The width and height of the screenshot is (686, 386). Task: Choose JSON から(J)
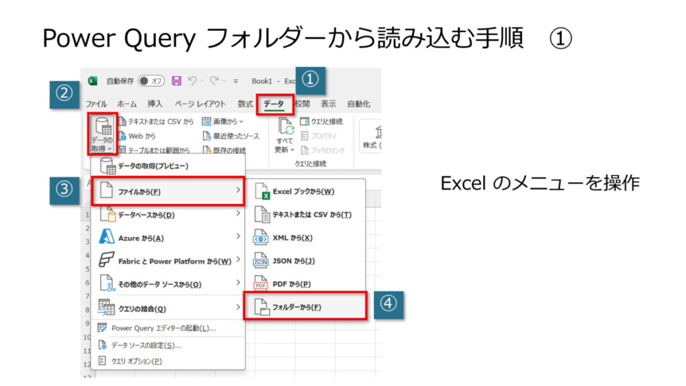[x=305, y=261]
